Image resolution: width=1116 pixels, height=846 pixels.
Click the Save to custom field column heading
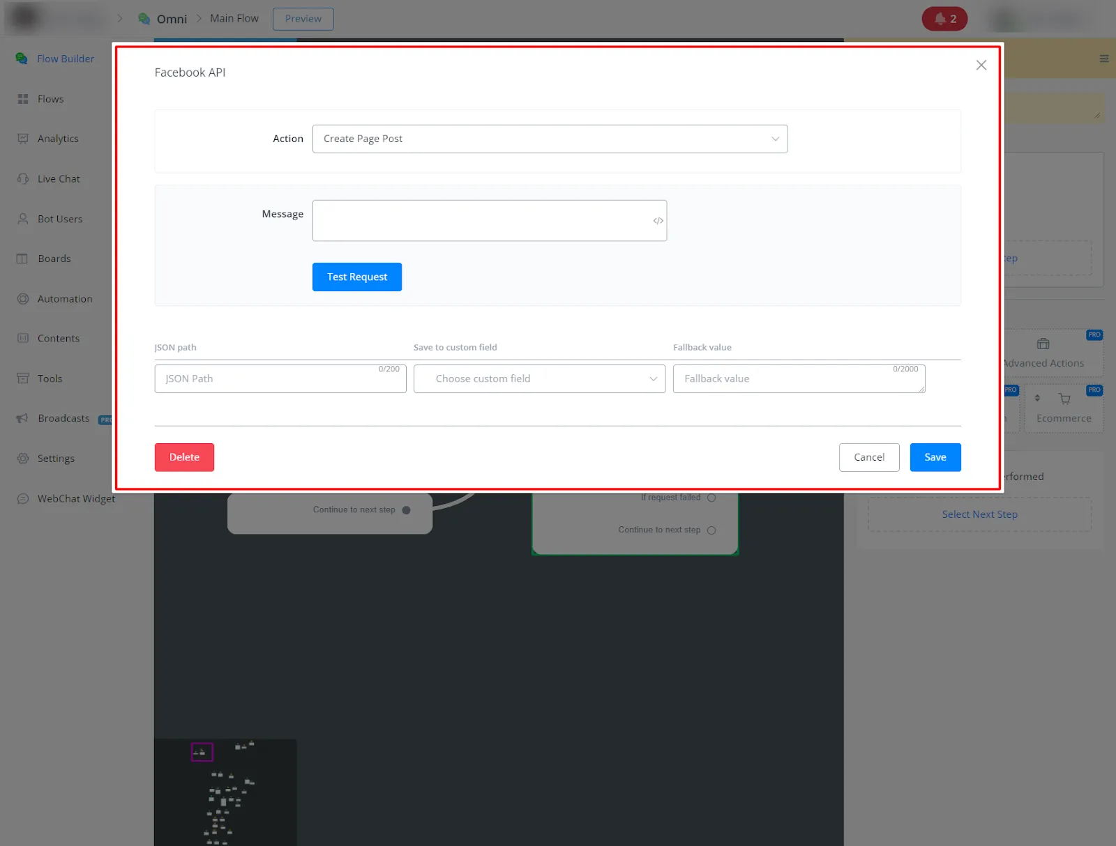[x=455, y=347]
